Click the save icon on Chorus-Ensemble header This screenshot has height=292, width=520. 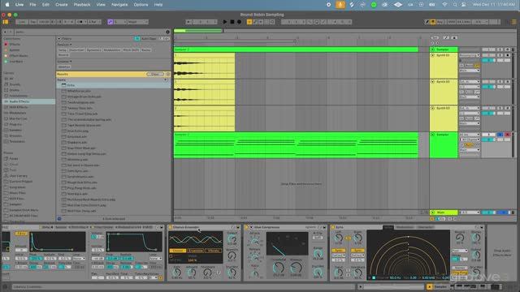coord(238,227)
